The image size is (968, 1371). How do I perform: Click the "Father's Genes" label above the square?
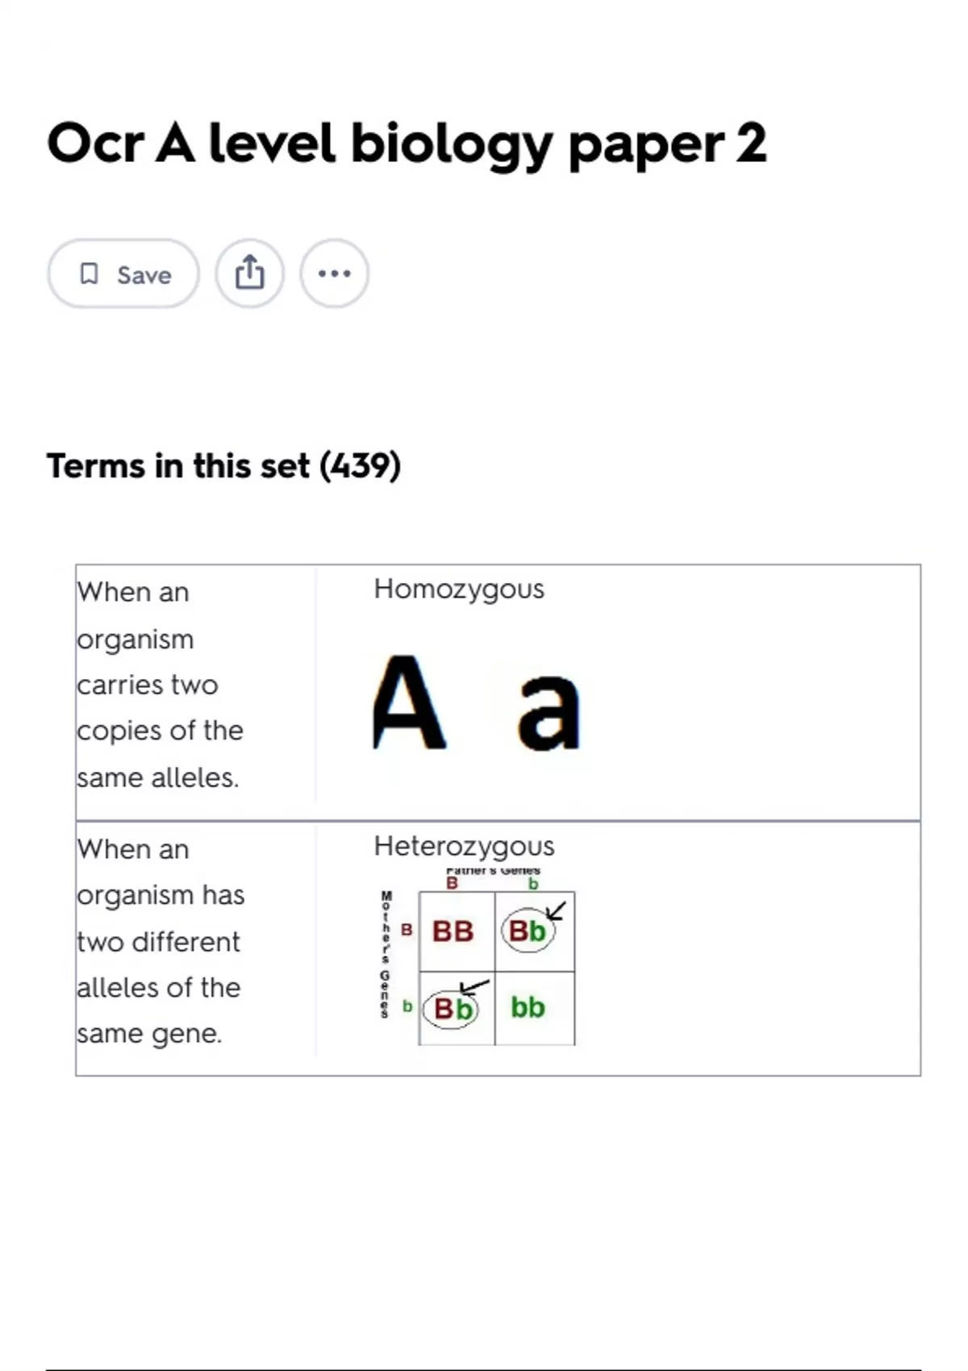(x=493, y=871)
